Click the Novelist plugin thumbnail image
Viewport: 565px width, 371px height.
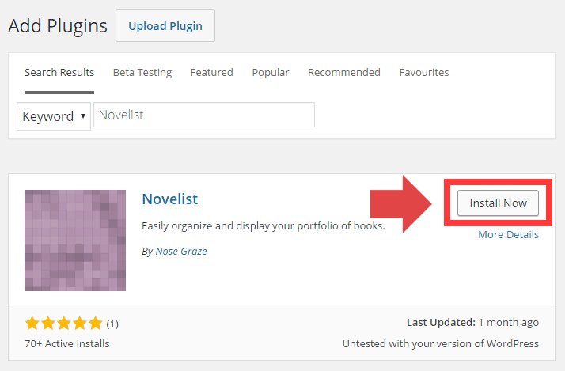pyautogui.click(x=75, y=240)
